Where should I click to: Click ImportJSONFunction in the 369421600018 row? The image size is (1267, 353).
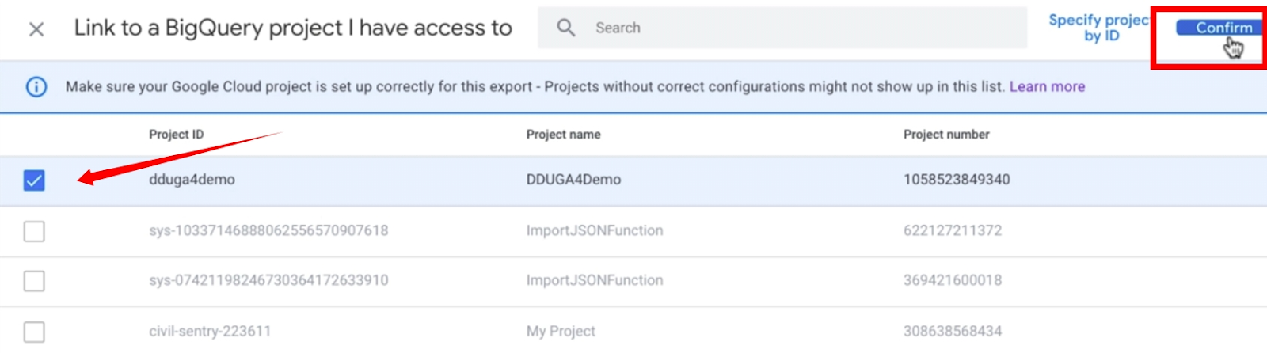pyautogui.click(x=595, y=280)
